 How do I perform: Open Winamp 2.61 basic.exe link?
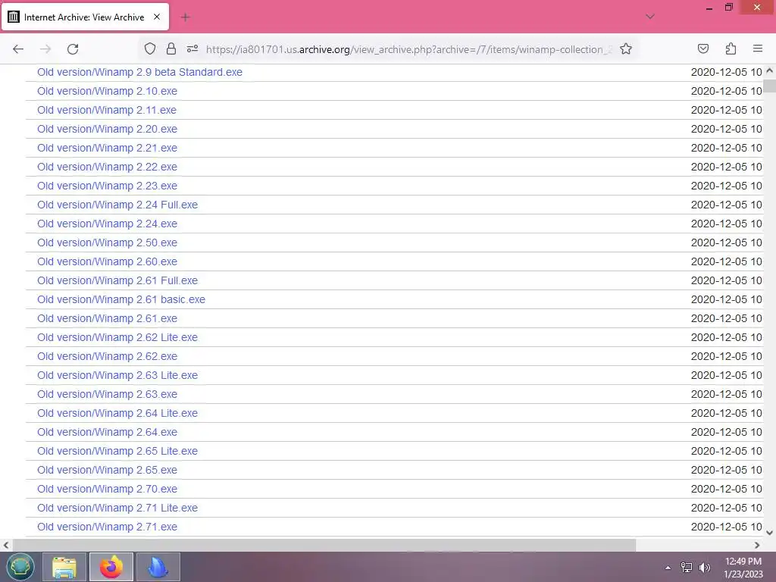(x=121, y=299)
